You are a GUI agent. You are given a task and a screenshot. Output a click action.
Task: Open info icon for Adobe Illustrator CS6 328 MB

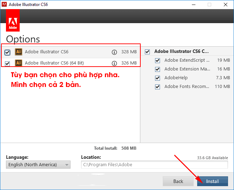click(x=114, y=52)
